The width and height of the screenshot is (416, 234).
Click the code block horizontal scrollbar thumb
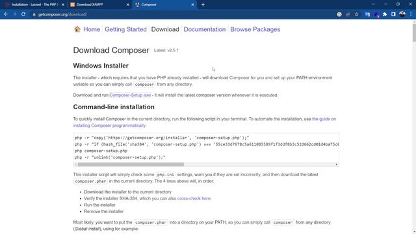click(x=131, y=164)
